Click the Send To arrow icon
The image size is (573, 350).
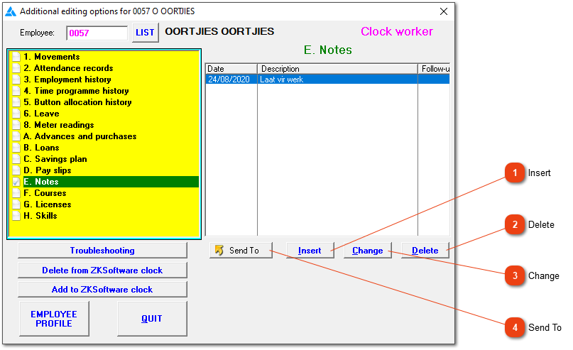tap(219, 251)
